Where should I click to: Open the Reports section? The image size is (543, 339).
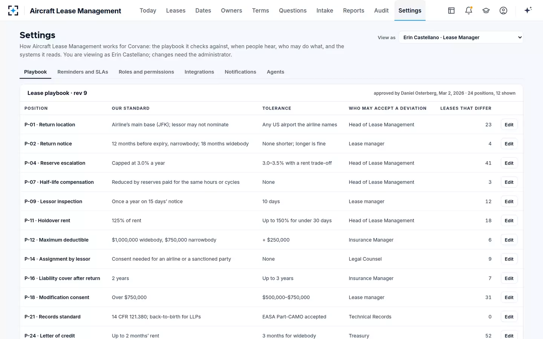click(x=354, y=11)
